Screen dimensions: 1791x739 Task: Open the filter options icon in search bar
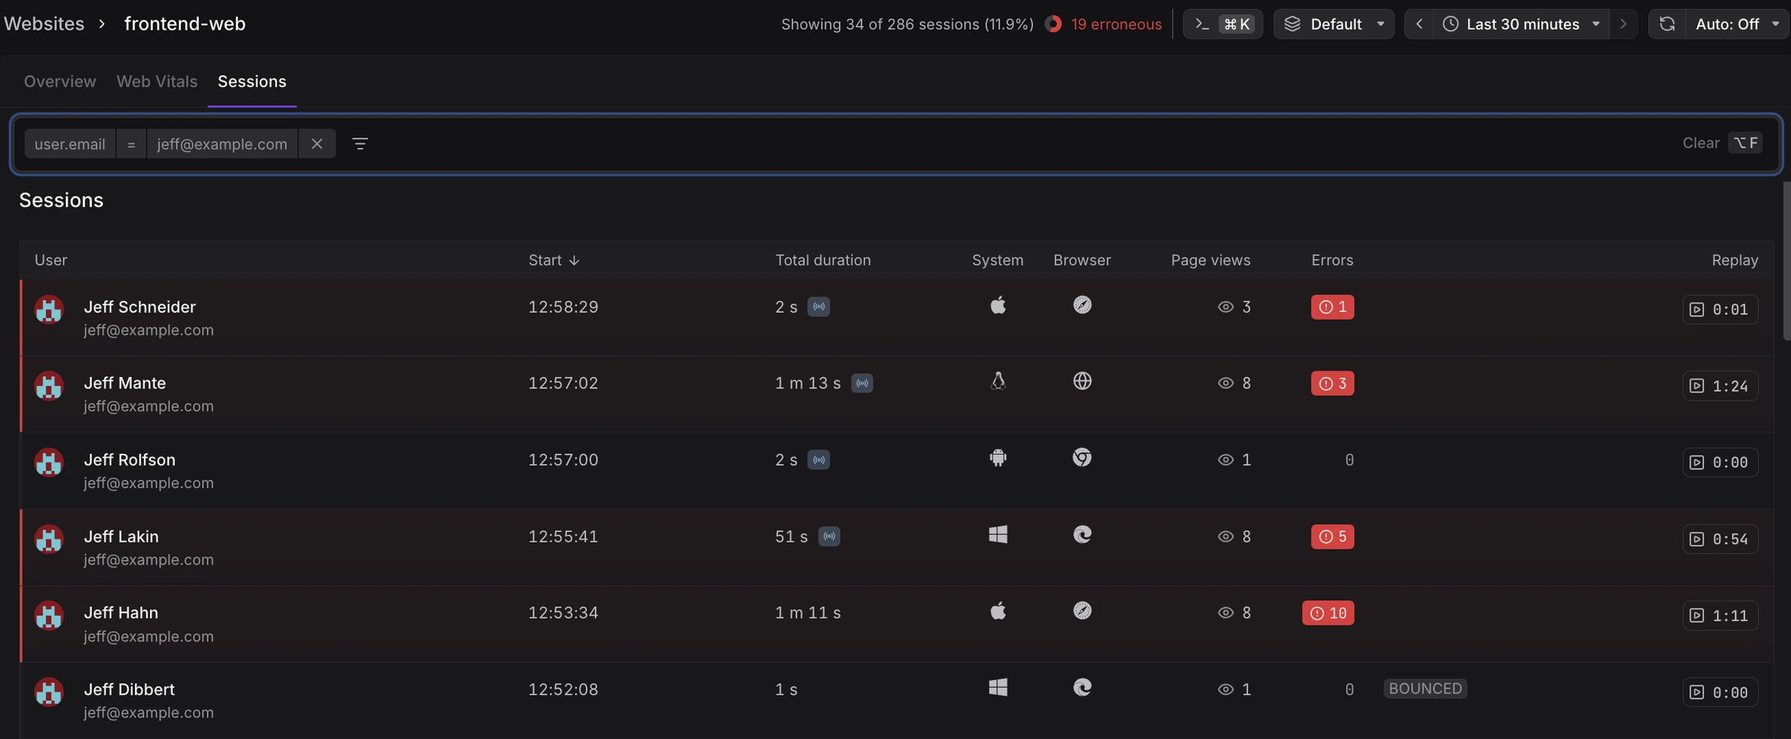click(x=360, y=143)
